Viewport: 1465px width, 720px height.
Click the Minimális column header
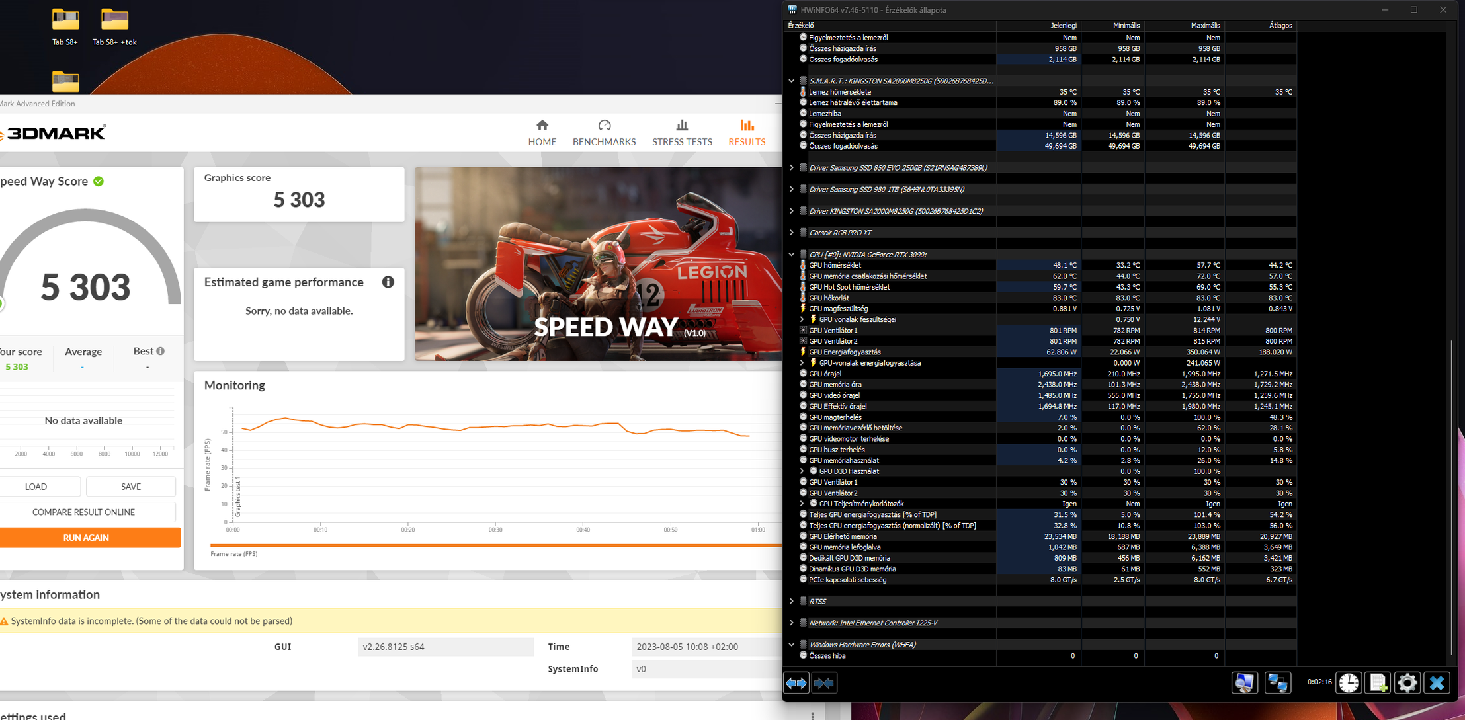pos(1112,26)
